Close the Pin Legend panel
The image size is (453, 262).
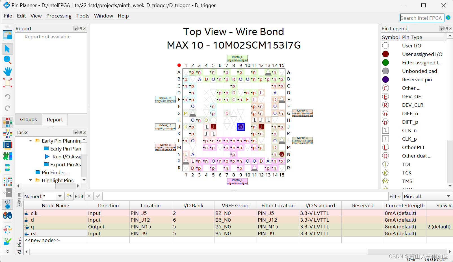pos(450,28)
